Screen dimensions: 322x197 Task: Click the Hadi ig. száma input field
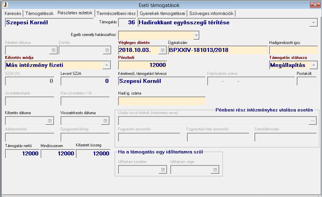[162, 101]
